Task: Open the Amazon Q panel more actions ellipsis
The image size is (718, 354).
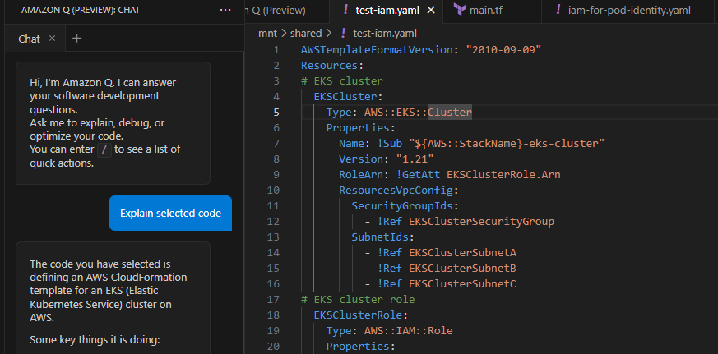Action: pyautogui.click(x=226, y=11)
